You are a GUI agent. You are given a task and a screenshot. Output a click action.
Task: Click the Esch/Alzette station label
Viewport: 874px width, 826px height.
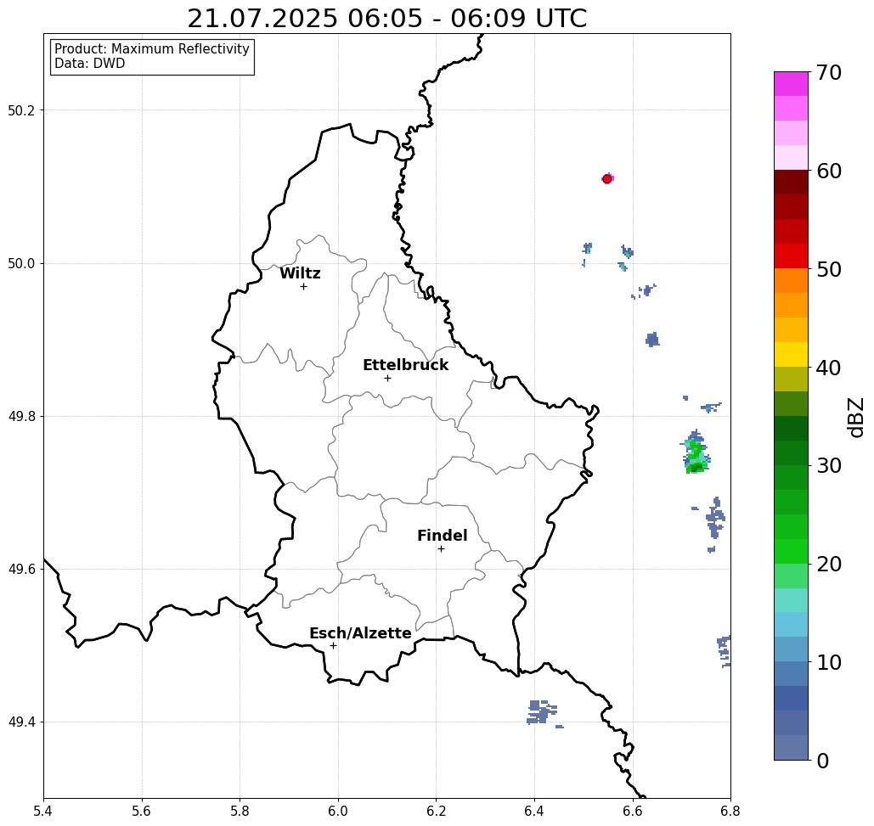click(x=360, y=633)
